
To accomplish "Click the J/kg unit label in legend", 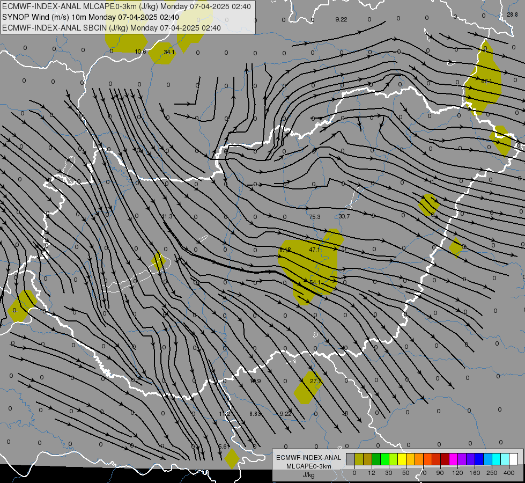I will (309, 475).
